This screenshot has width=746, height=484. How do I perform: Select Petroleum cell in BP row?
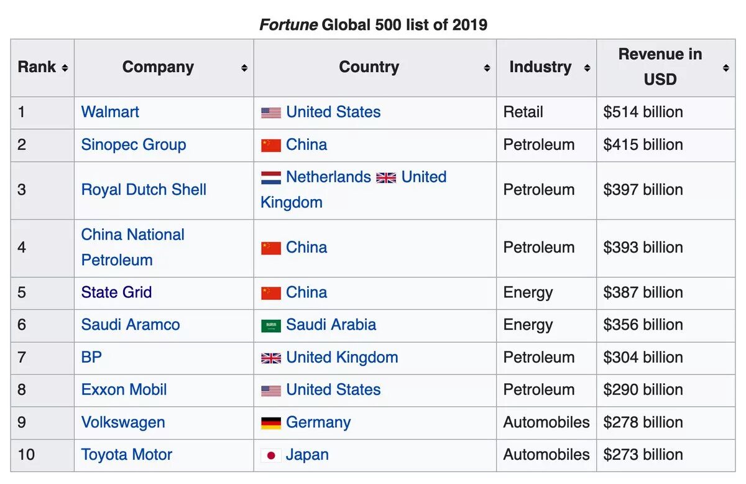[x=546, y=358]
